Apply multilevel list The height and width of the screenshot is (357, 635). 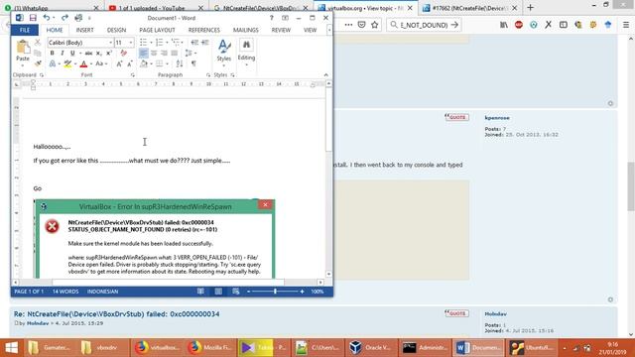(x=175, y=43)
